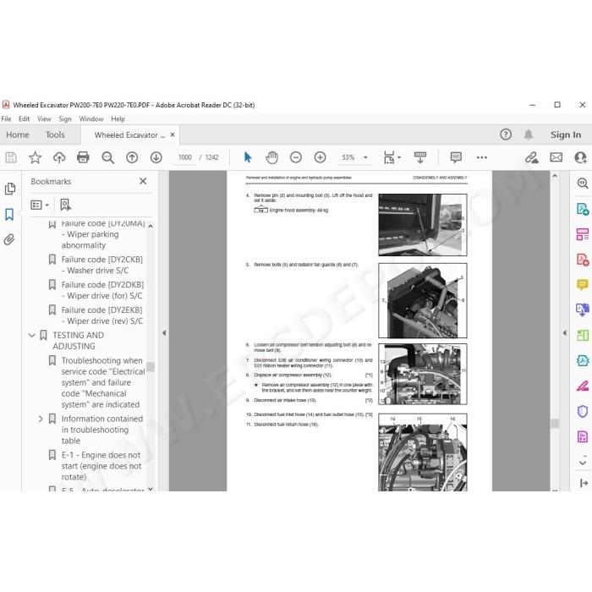Click the share with others person icon
The image size is (592, 592).
coord(580,157)
